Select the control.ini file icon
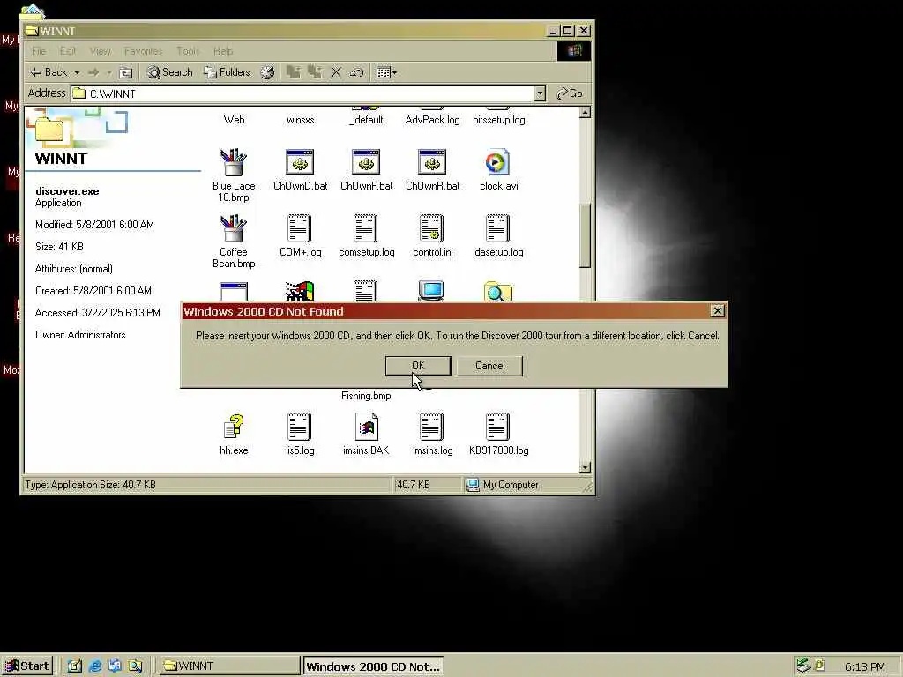 point(432,228)
